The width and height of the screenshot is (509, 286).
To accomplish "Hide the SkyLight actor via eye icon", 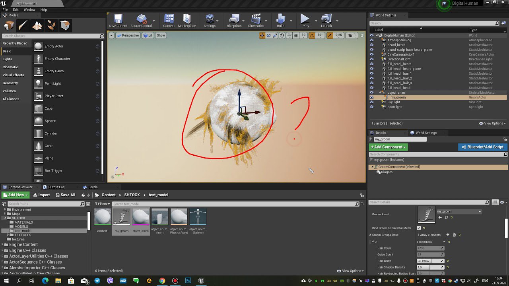I will pos(372,102).
